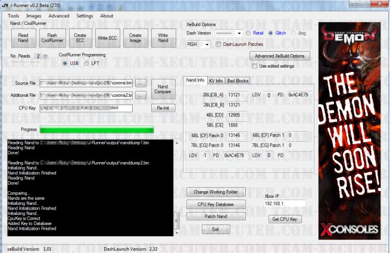Viewport: 390px width, 253px height.
Task: Open the Advanced menu
Action: [59, 16]
